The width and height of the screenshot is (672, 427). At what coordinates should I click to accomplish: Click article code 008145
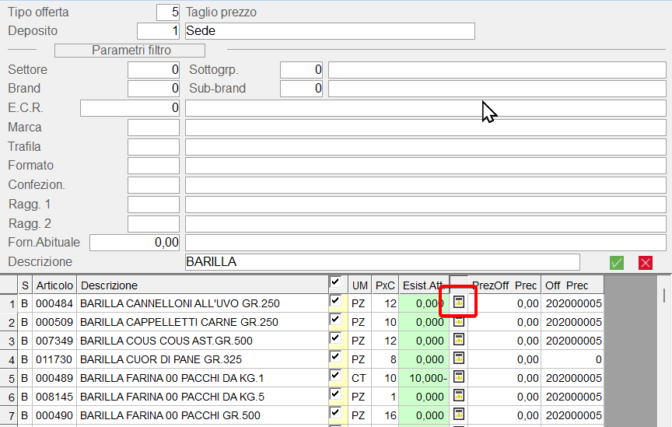54,397
